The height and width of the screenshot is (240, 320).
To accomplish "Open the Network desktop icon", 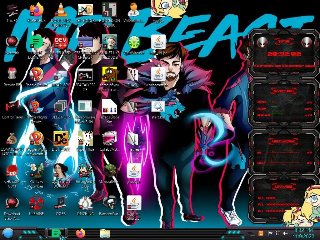I will point(12,45).
